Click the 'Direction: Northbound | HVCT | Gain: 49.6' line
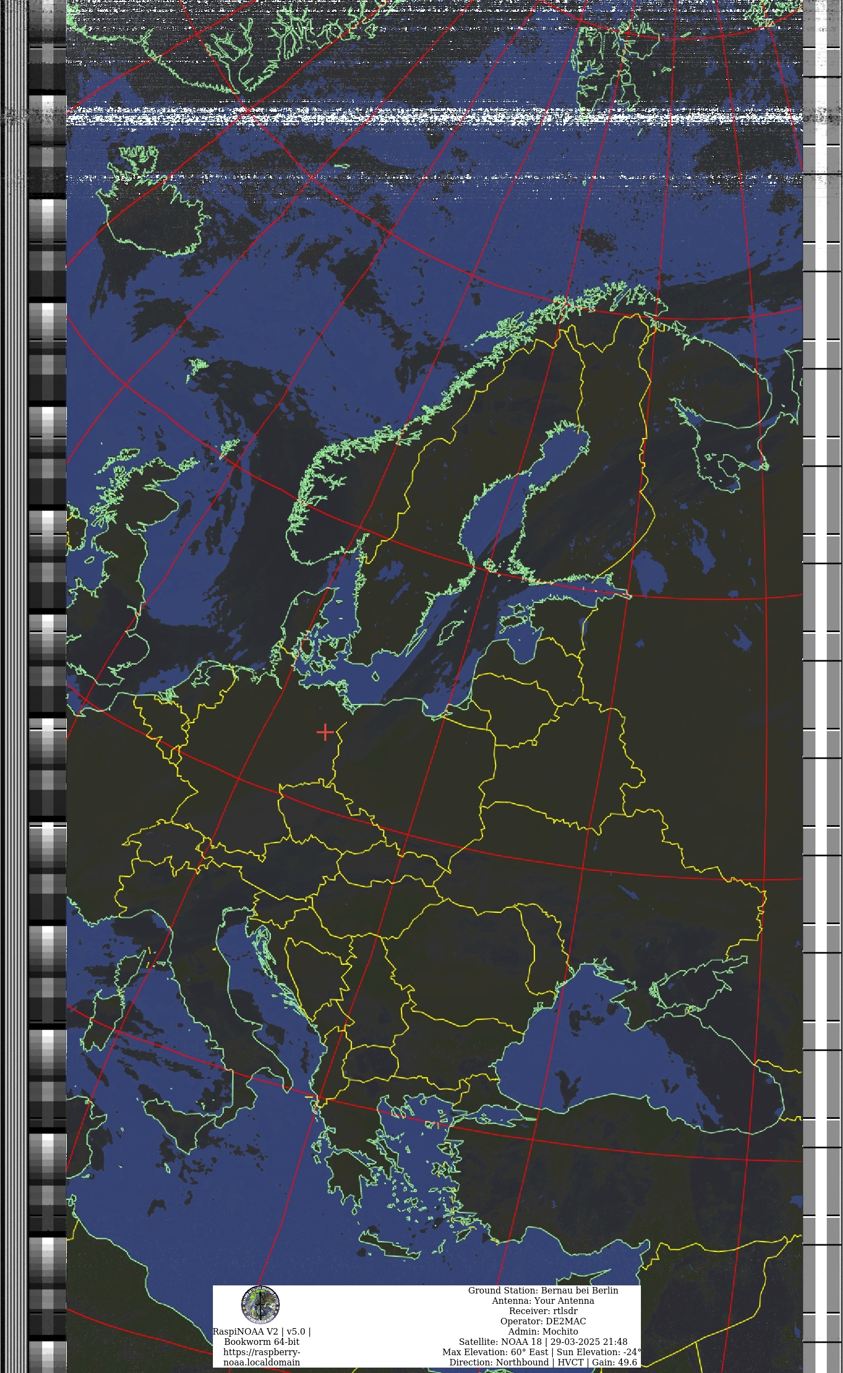This screenshot has width=843, height=1373. tap(543, 1362)
